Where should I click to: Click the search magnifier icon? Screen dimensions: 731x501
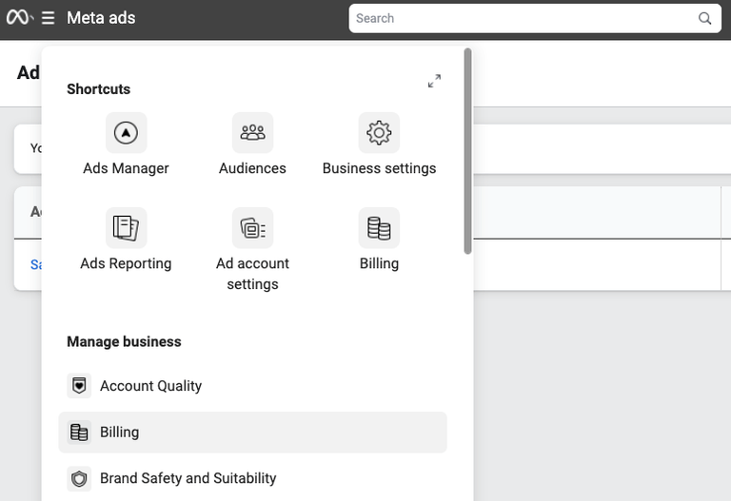[x=704, y=18]
